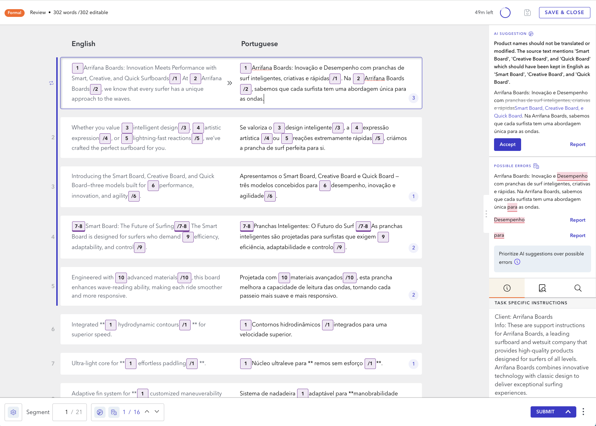Click the info icon in the Prioritize AI notice

(x=517, y=262)
